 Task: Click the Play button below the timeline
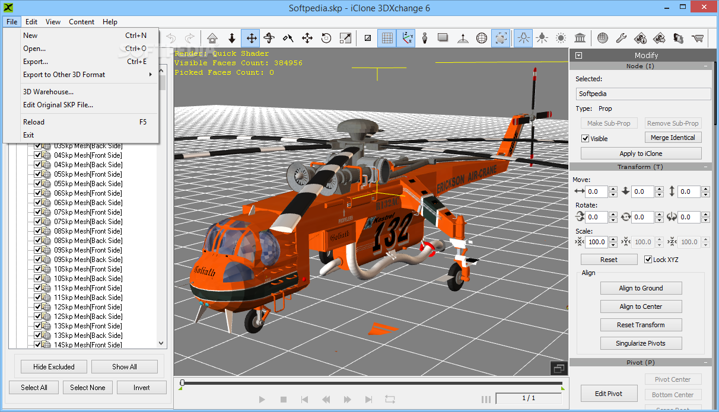click(262, 399)
